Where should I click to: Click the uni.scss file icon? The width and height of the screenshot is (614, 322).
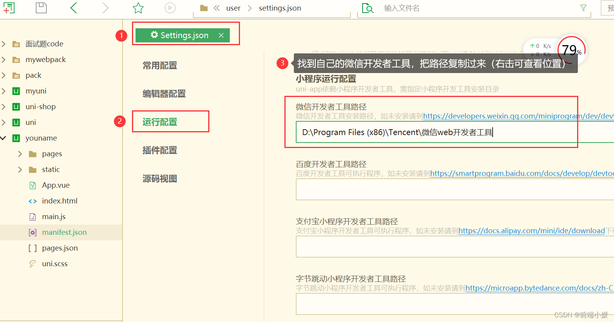(x=33, y=264)
